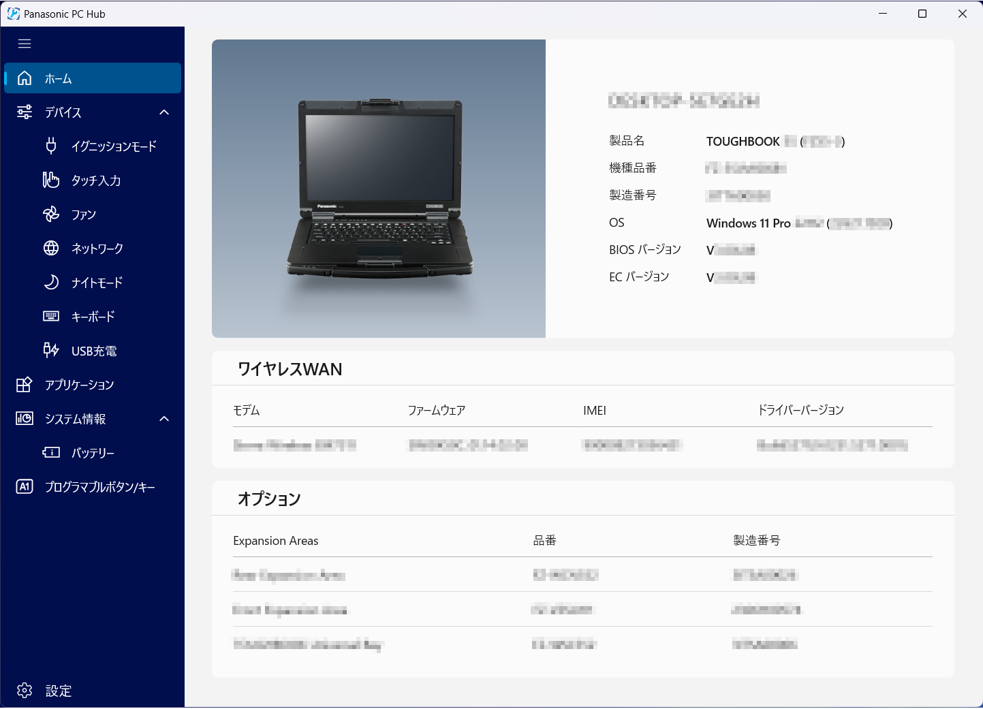The width and height of the screenshot is (983, 709).
Task: Close the Panasonic PC Hub window
Action: coord(963,14)
